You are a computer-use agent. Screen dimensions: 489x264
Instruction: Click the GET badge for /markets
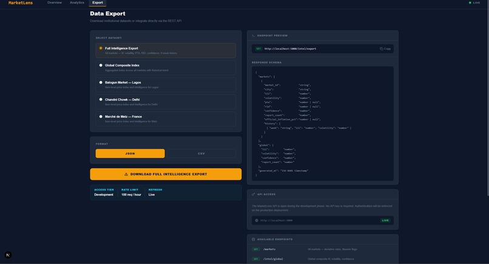click(256, 249)
